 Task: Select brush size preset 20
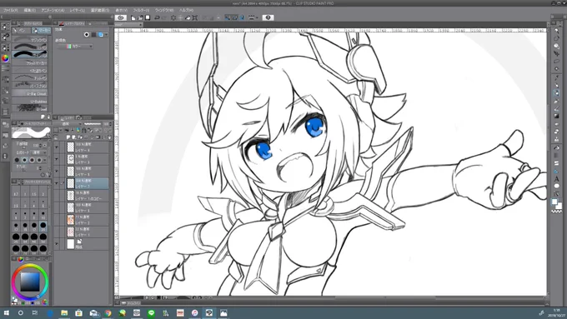(43, 227)
